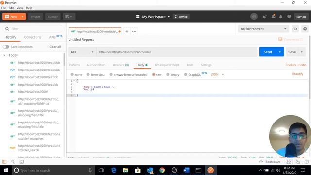Switch to the Params tab
The height and width of the screenshot is (175, 311).
point(74,65)
